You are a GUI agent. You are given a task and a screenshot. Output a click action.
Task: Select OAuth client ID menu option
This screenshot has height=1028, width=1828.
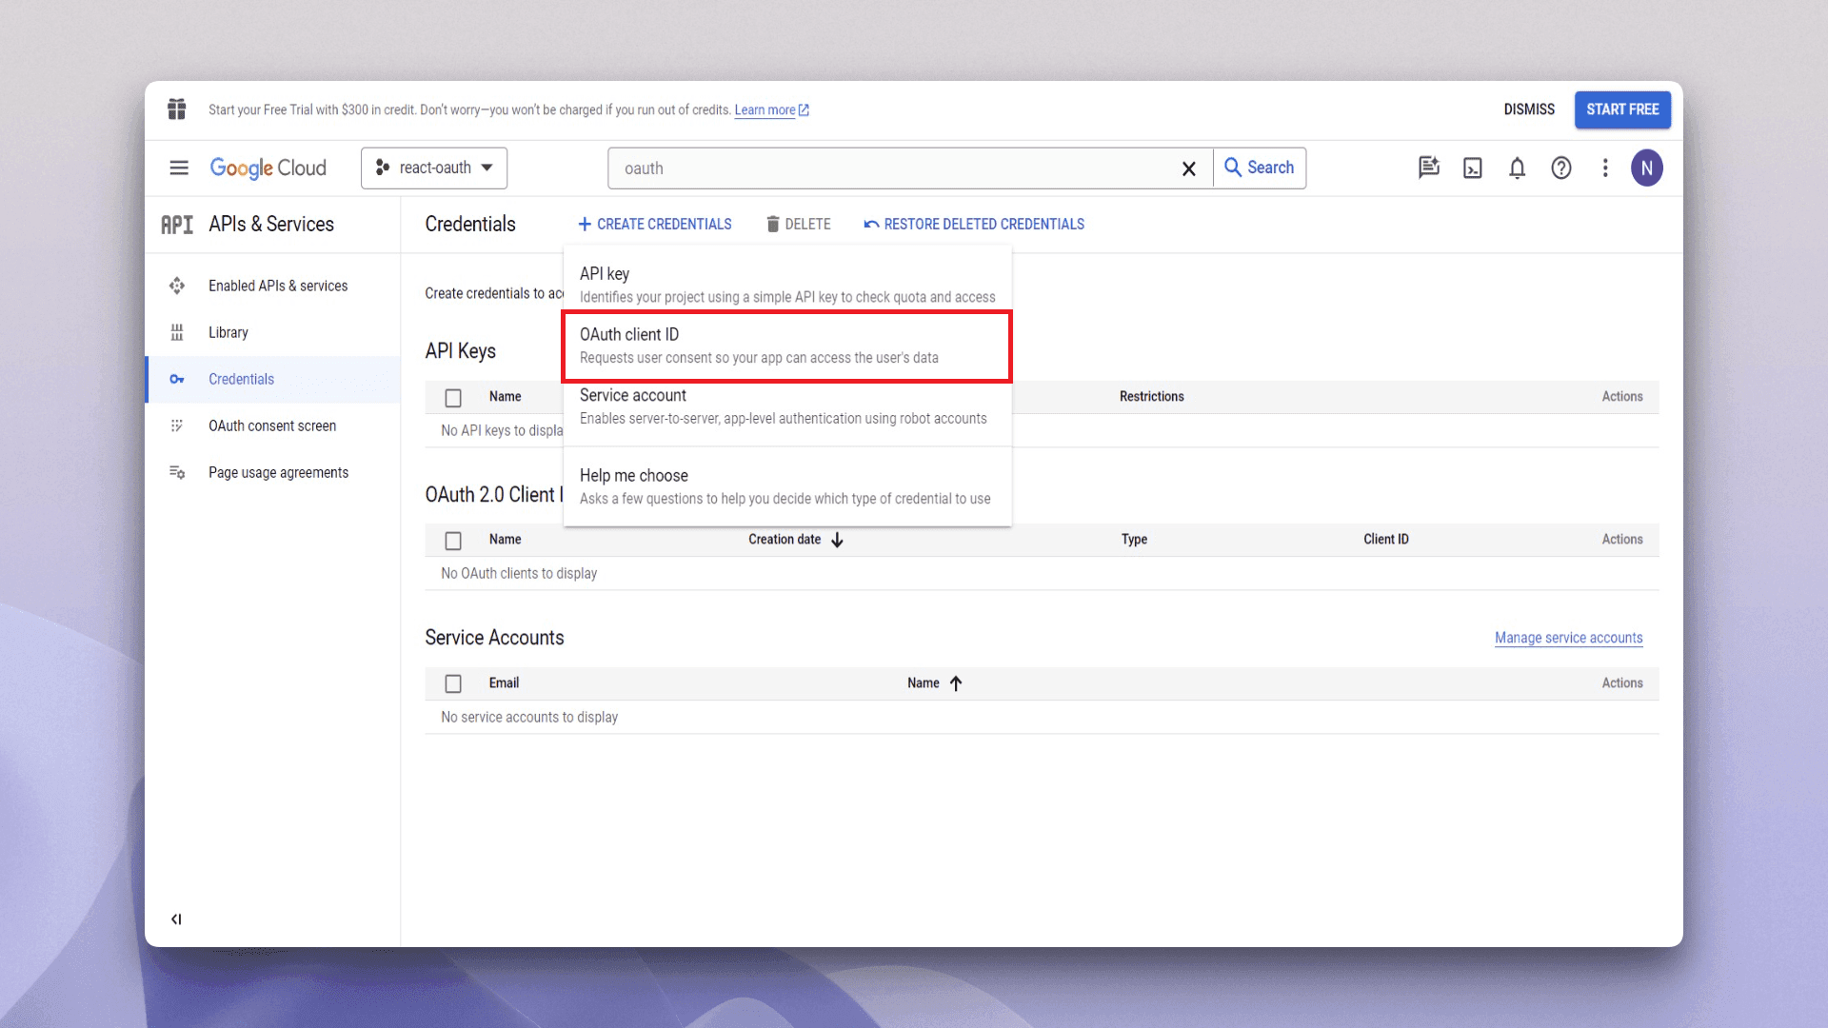(x=786, y=346)
